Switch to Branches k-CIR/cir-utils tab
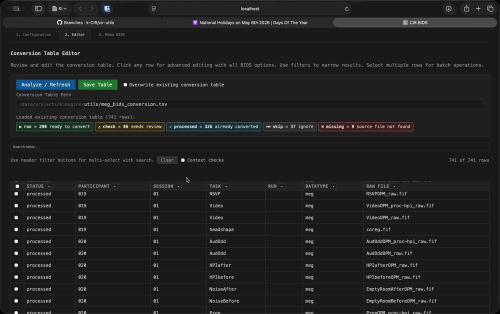The width and height of the screenshot is (500, 314). [85, 22]
